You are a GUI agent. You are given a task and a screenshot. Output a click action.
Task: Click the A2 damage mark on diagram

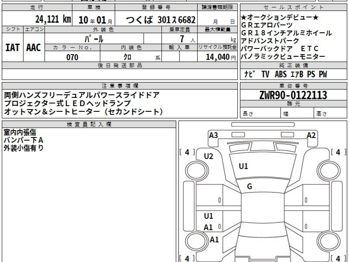[311, 135]
